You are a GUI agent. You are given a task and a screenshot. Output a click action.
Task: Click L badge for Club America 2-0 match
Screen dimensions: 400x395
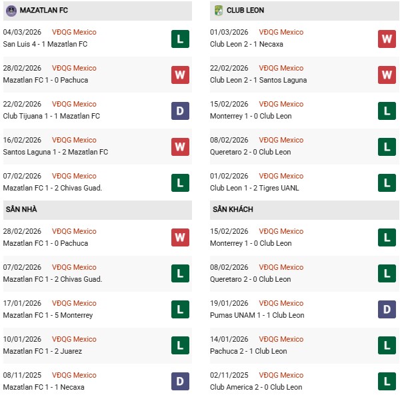[x=387, y=382]
